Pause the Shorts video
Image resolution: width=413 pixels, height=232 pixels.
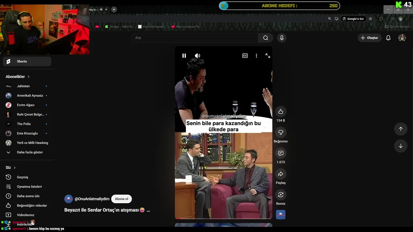click(x=184, y=56)
